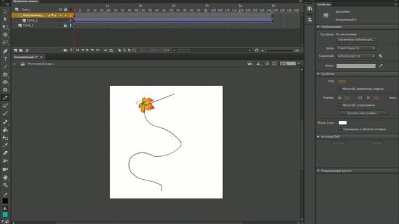The height and width of the screenshot is (224, 399).
Task: Click the Onion Skin icon
Action: point(119,50)
